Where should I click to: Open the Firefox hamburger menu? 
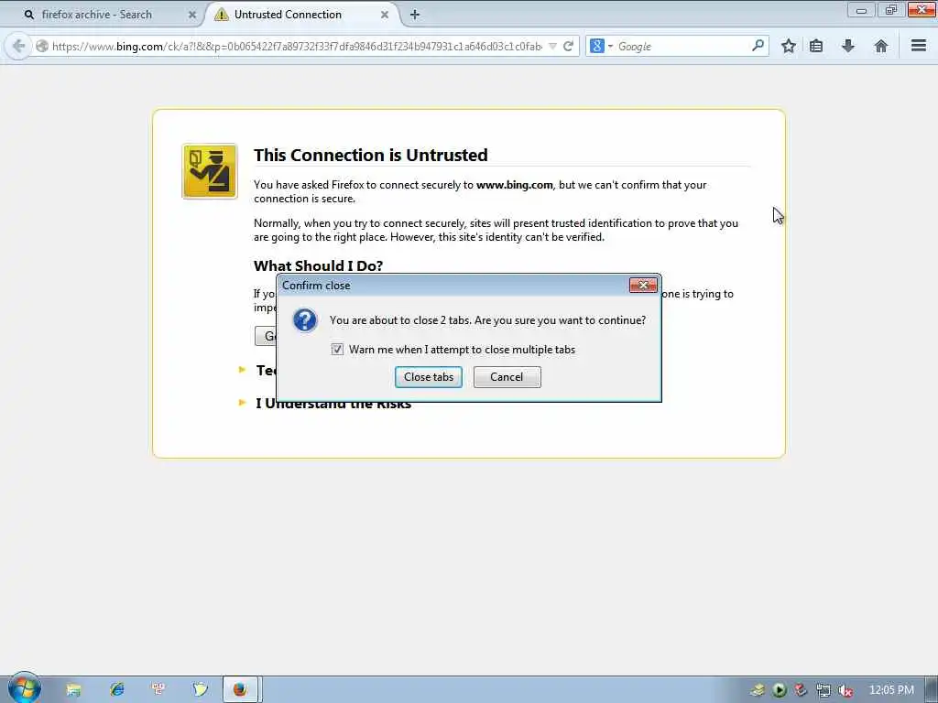pos(918,46)
